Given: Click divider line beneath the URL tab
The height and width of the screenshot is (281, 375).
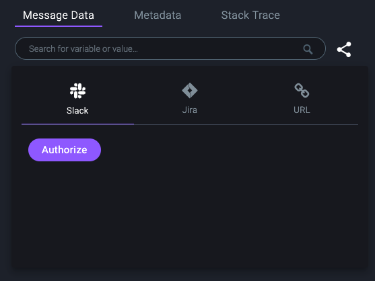Looking at the screenshot, I should pyautogui.click(x=302, y=124).
